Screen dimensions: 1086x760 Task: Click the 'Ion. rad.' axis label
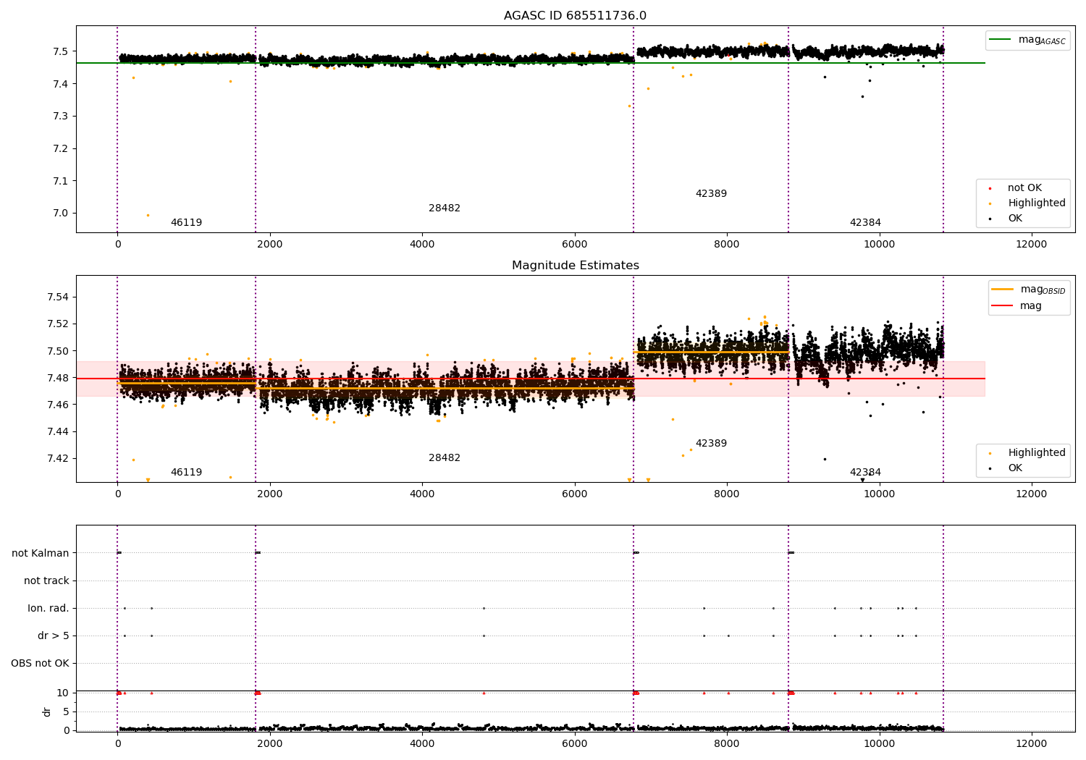coord(49,609)
